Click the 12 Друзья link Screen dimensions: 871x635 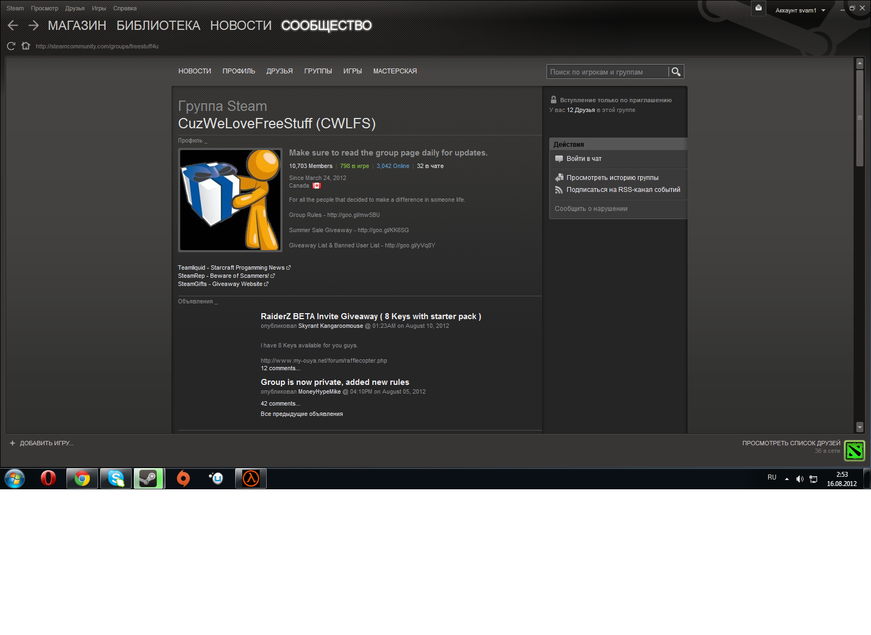click(581, 110)
